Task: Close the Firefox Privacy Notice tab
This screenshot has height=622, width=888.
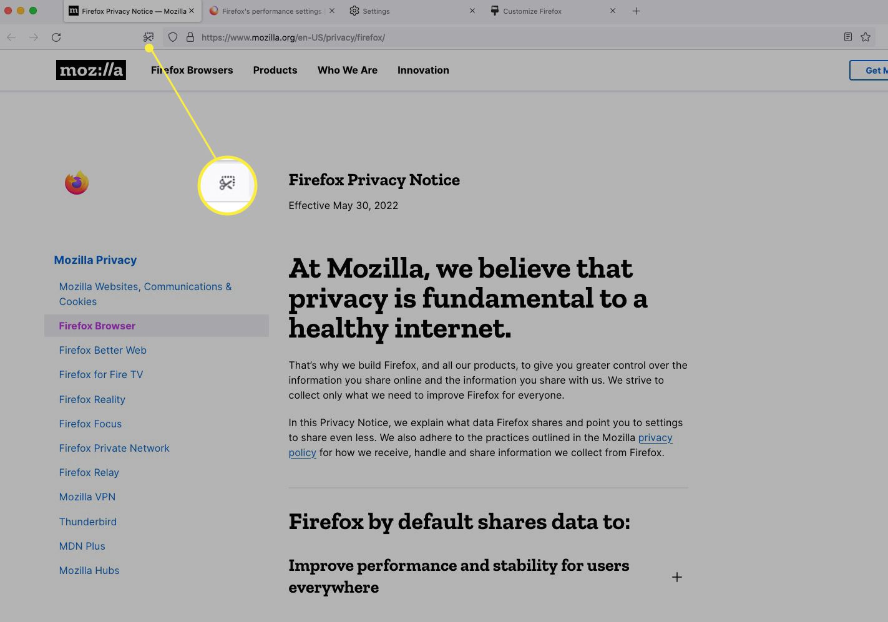Action: (x=192, y=11)
